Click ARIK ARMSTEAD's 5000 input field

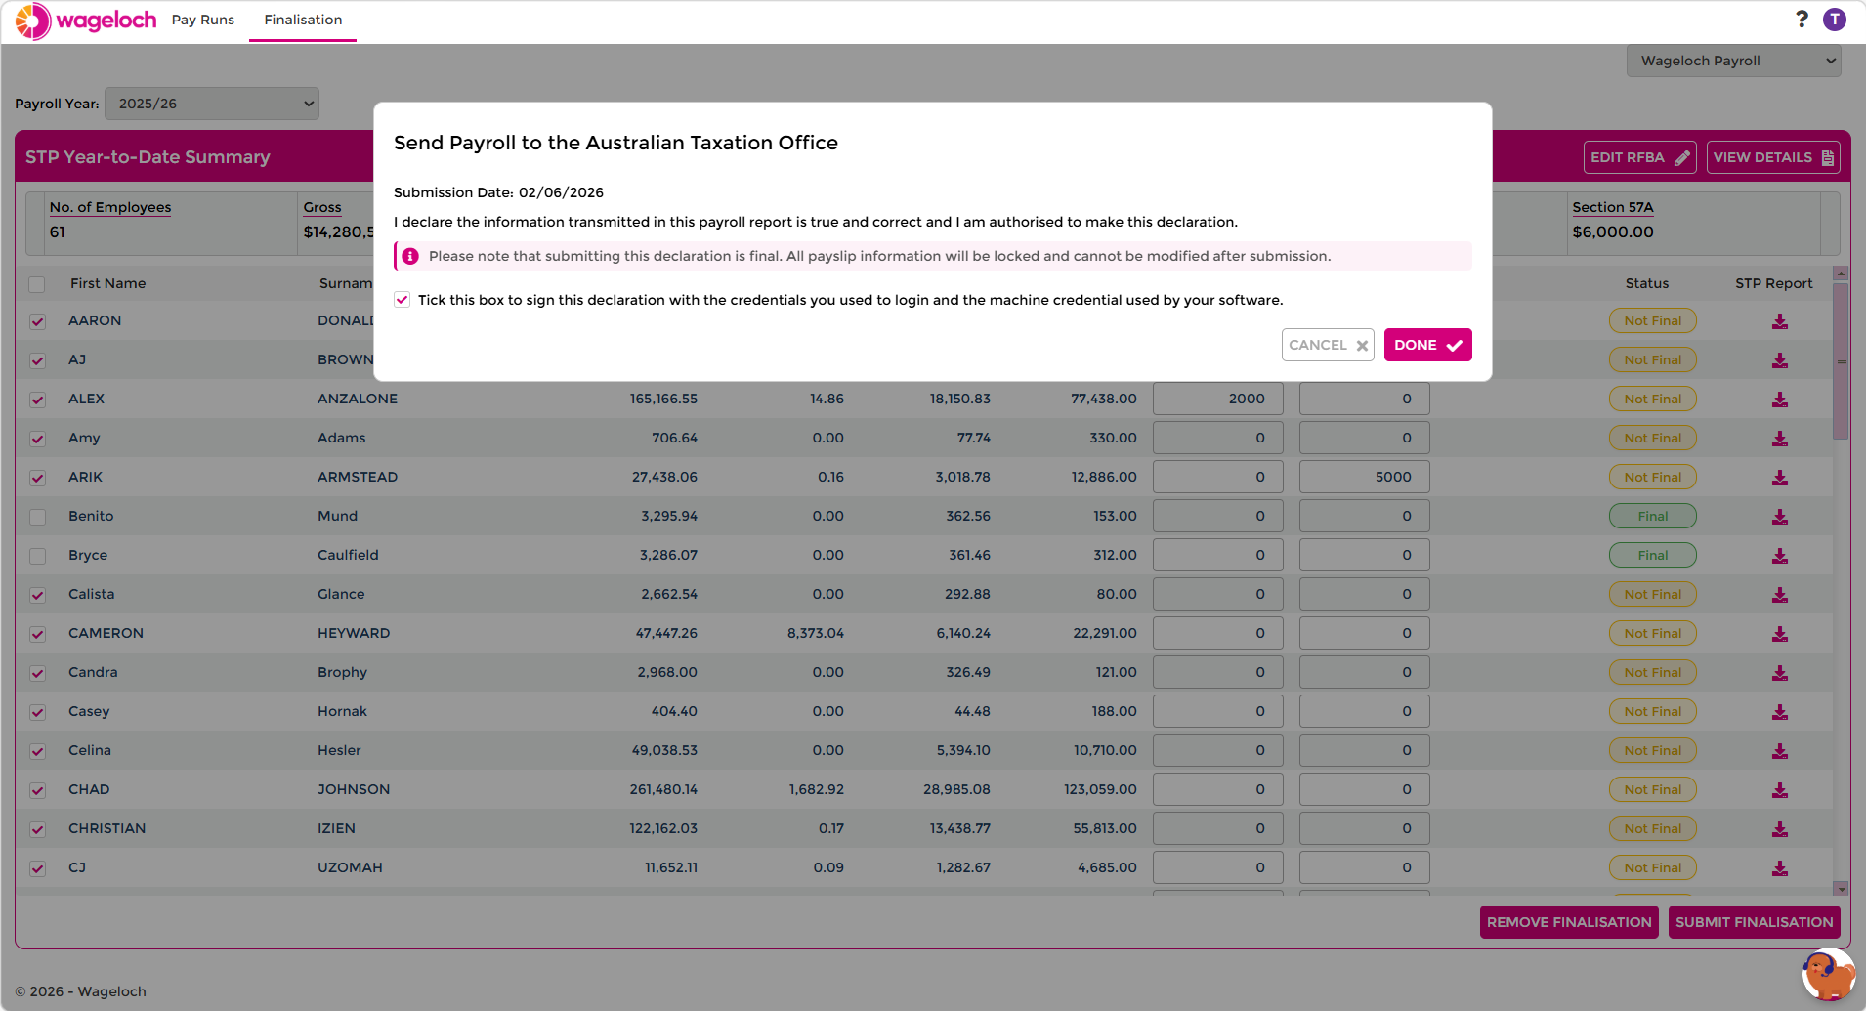pyautogui.click(x=1364, y=477)
